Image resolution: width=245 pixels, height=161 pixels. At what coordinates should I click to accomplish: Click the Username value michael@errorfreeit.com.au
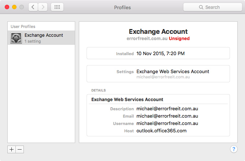[x=167, y=124]
